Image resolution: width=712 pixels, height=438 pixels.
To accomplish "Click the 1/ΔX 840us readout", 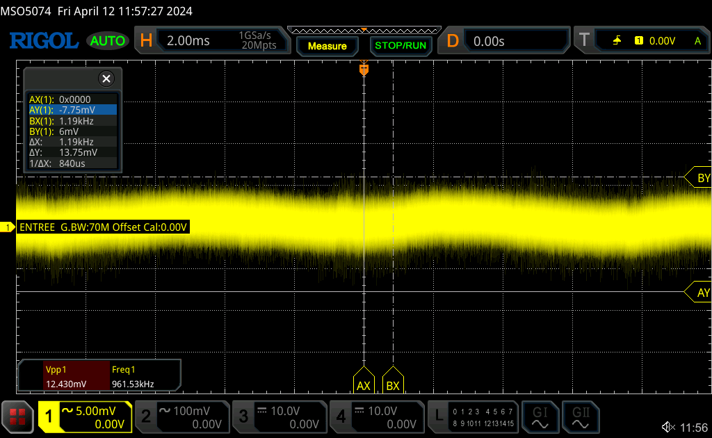I will point(73,163).
